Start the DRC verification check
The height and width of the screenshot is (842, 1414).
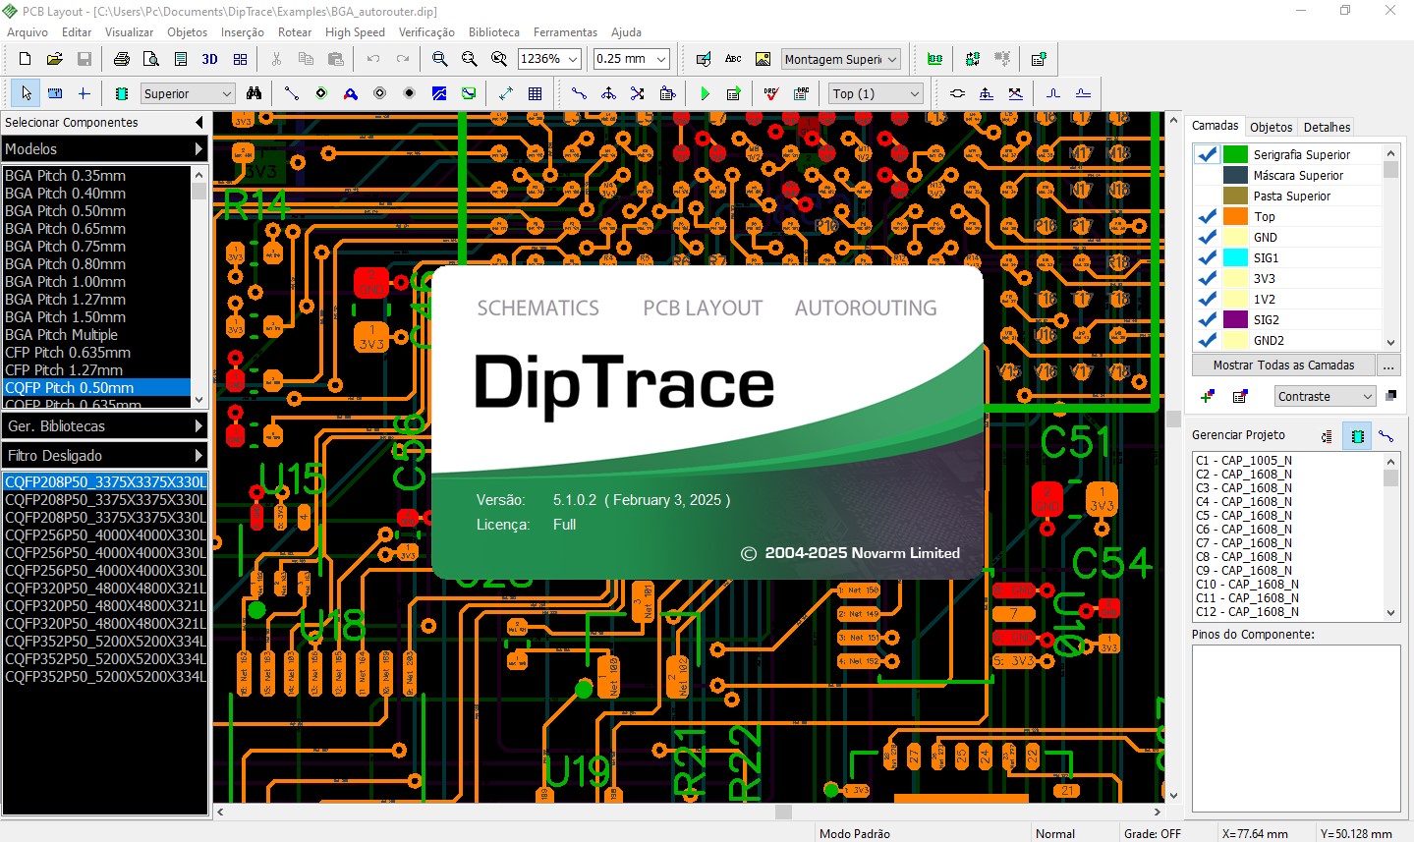[768, 93]
